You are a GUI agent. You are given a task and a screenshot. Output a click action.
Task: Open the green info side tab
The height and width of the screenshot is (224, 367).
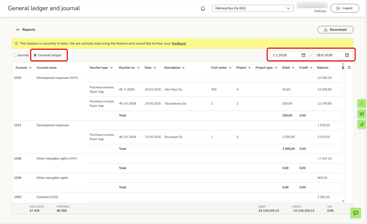point(362,104)
